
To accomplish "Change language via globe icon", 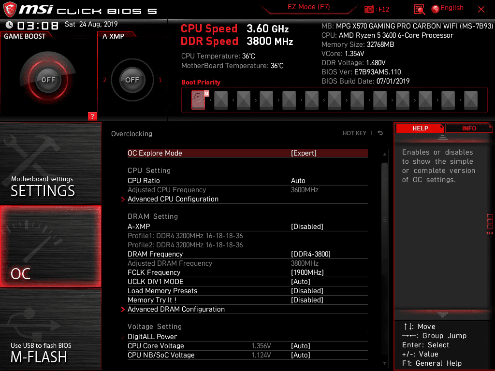I will point(436,9).
